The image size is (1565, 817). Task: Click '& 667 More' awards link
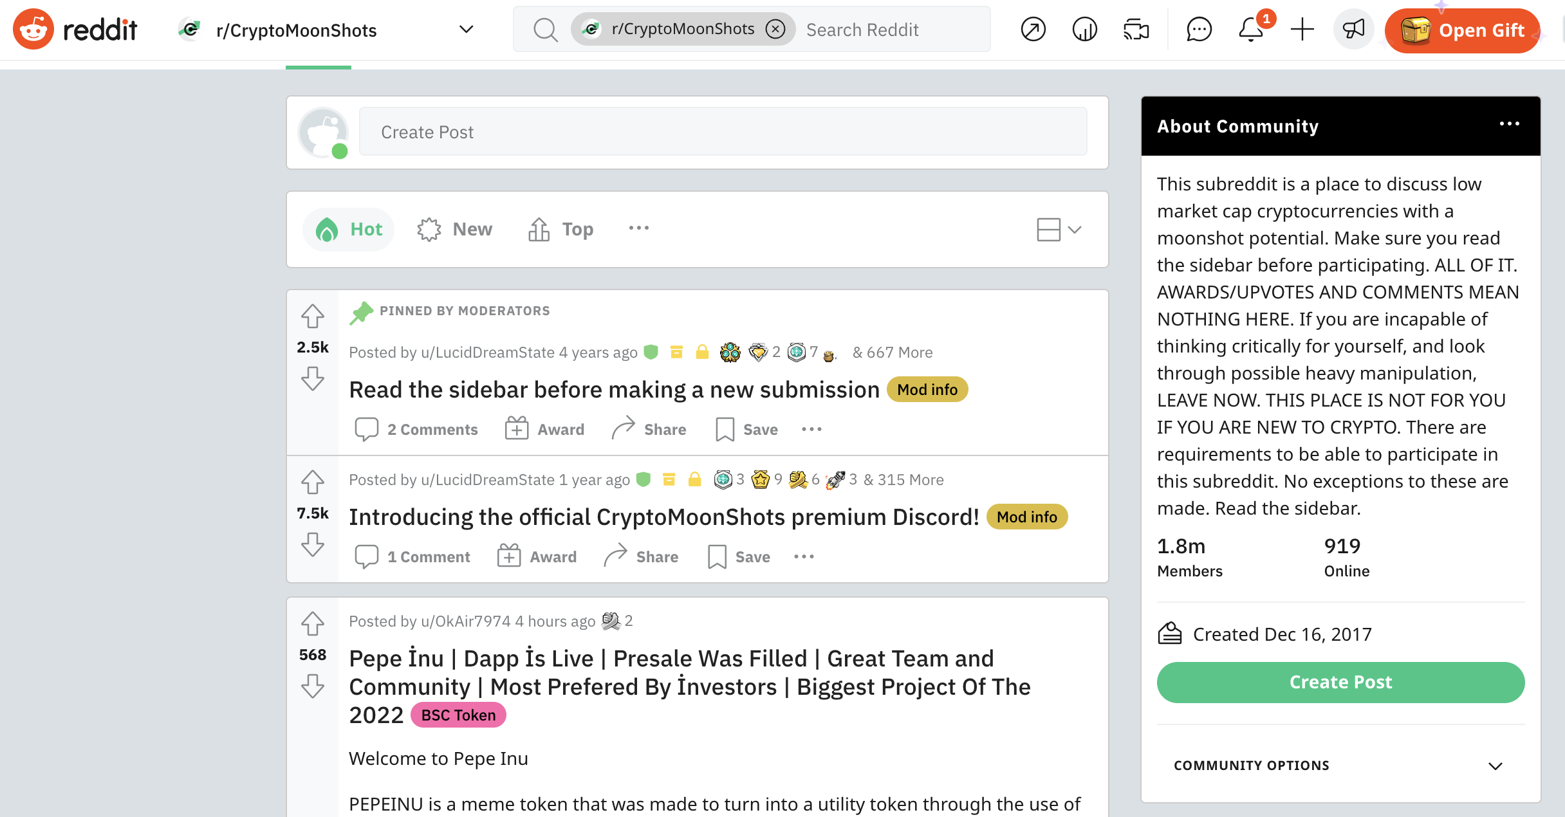(893, 353)
